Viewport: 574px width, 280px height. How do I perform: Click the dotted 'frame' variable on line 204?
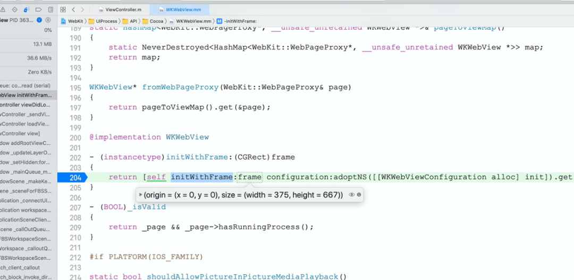(250, 177)
